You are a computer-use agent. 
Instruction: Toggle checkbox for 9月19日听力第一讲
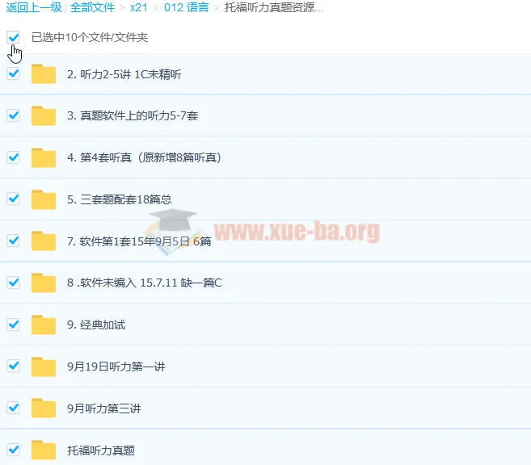[x=13, y=366]
